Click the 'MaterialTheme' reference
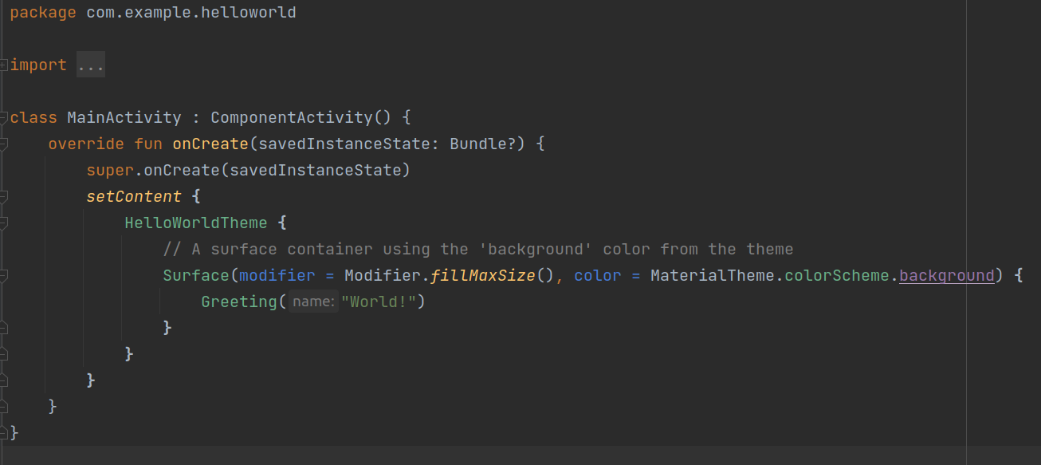 pos(713,276)
